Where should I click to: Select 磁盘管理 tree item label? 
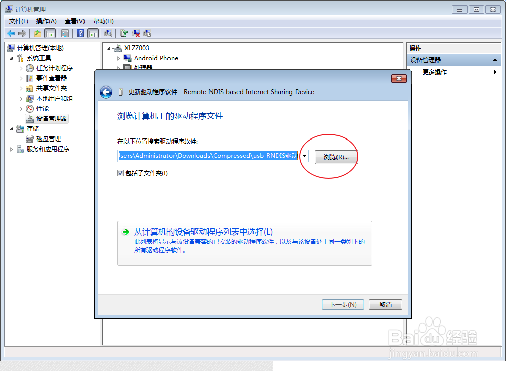[49, 139]
